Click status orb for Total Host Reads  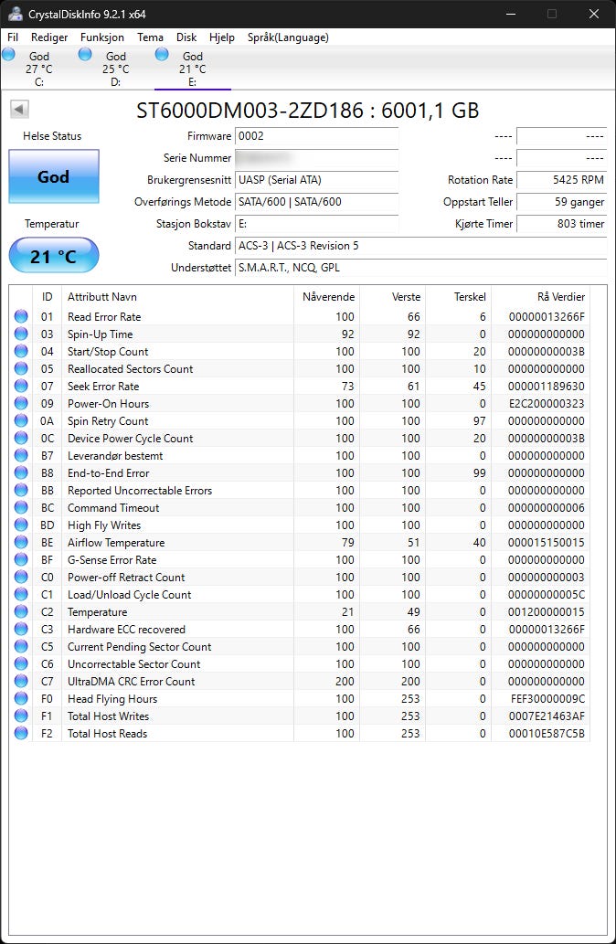21,733
